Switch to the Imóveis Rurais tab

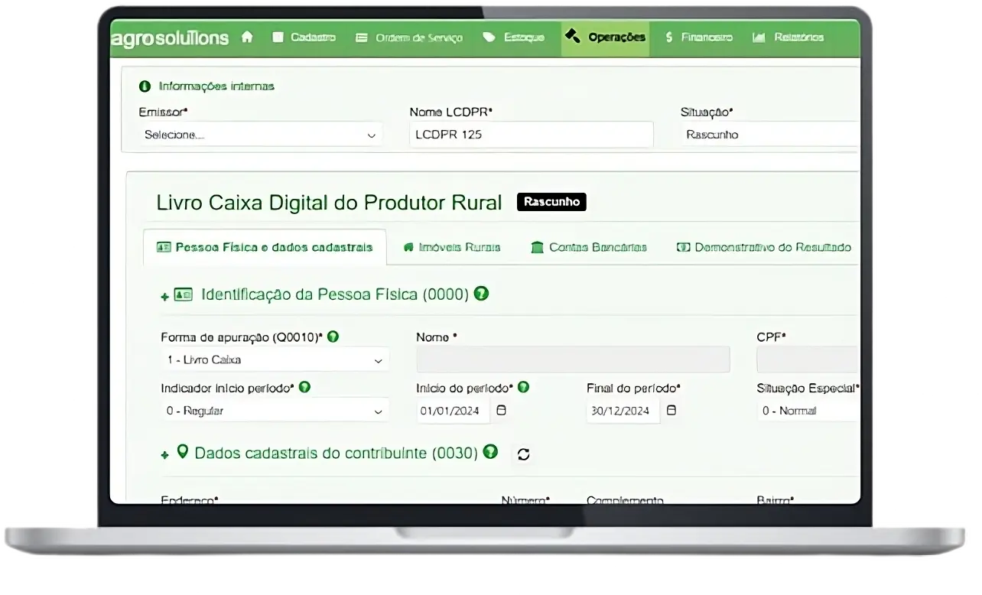(x=451, y=247)
